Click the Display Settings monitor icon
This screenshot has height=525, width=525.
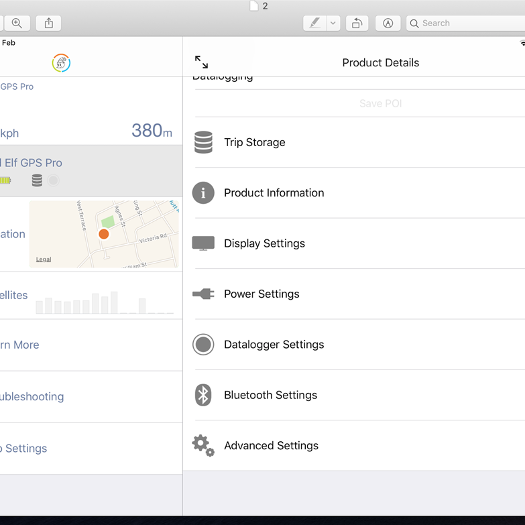pos(203,243)
